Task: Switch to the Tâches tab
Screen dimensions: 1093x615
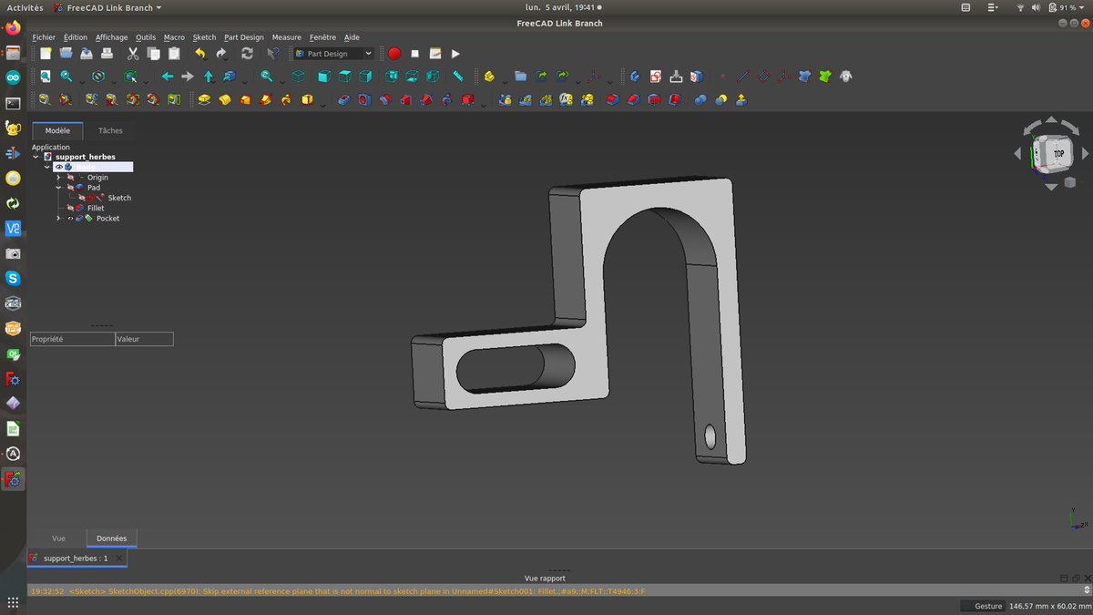Action: coord(110,131)
